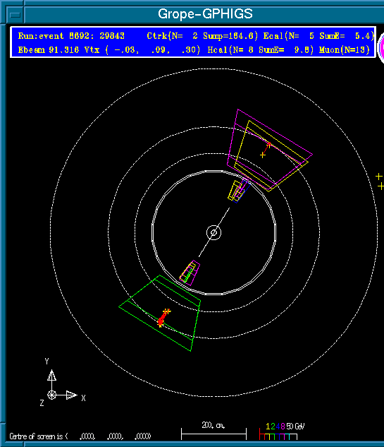Image resolution: width=384 pixels, height=447 pixels.
Task: Click the Run:event 8692 header text
Action: pyautogui.click(x=71, y=36)
